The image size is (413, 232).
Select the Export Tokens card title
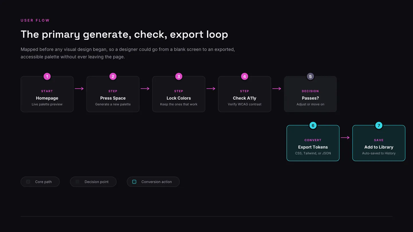point(313,147)
